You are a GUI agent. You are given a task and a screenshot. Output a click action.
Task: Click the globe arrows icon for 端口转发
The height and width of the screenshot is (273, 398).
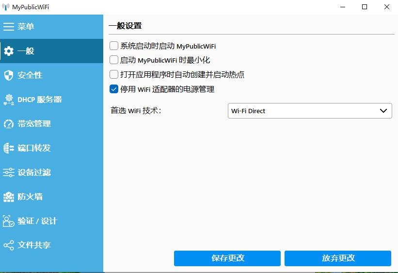pos(9,148)
